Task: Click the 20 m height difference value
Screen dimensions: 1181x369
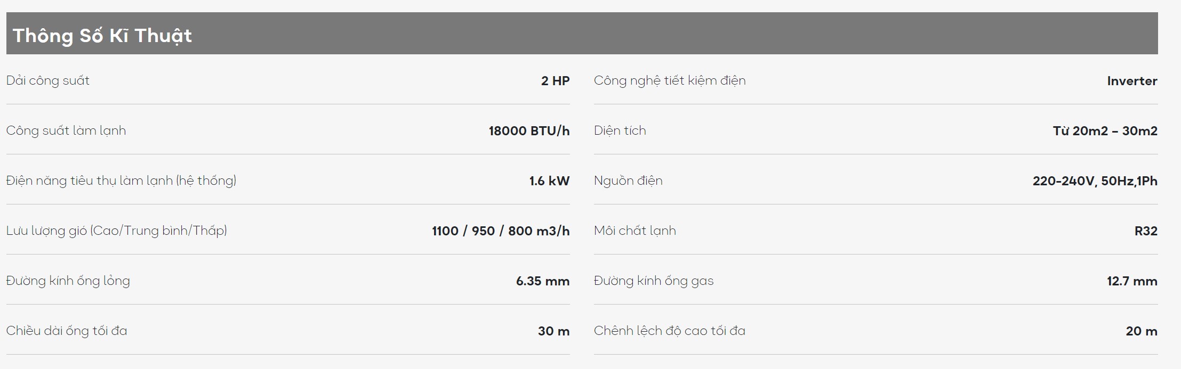Action: [1141, 331]
